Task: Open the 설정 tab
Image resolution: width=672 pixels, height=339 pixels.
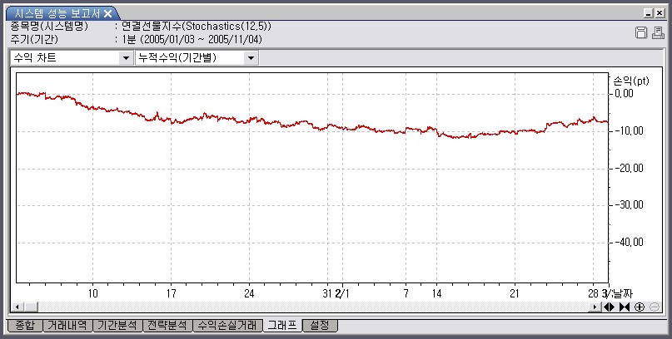Action: (x=320, y=325)
